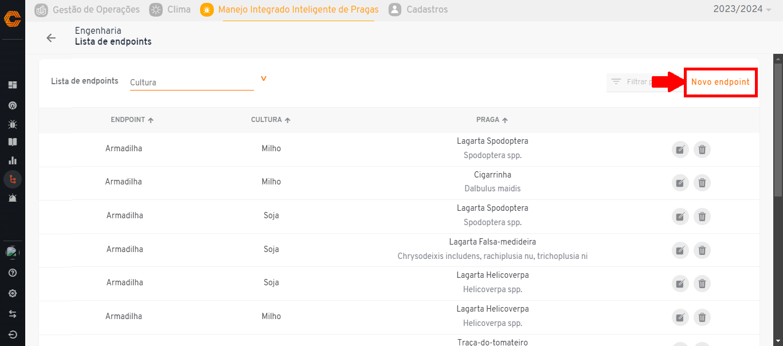Open the Cadastros tab
The height and width of the screenshot is (346, 783).
pos(418,10)
